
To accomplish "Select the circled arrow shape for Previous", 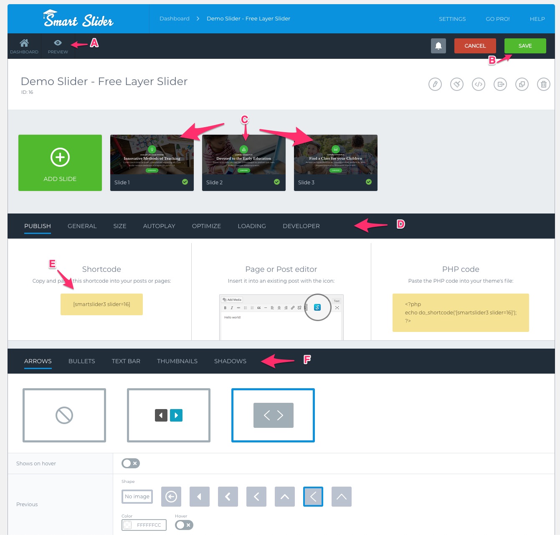I will tap(171, 497).
